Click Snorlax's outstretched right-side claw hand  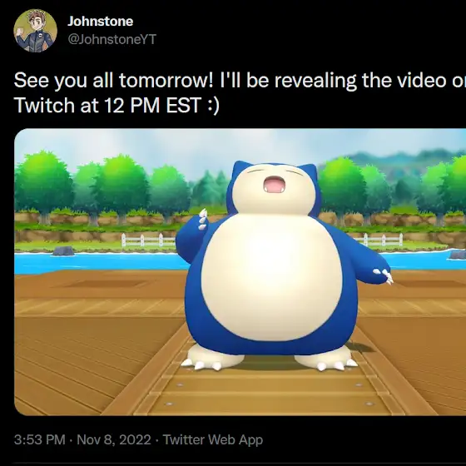[384, 275]
